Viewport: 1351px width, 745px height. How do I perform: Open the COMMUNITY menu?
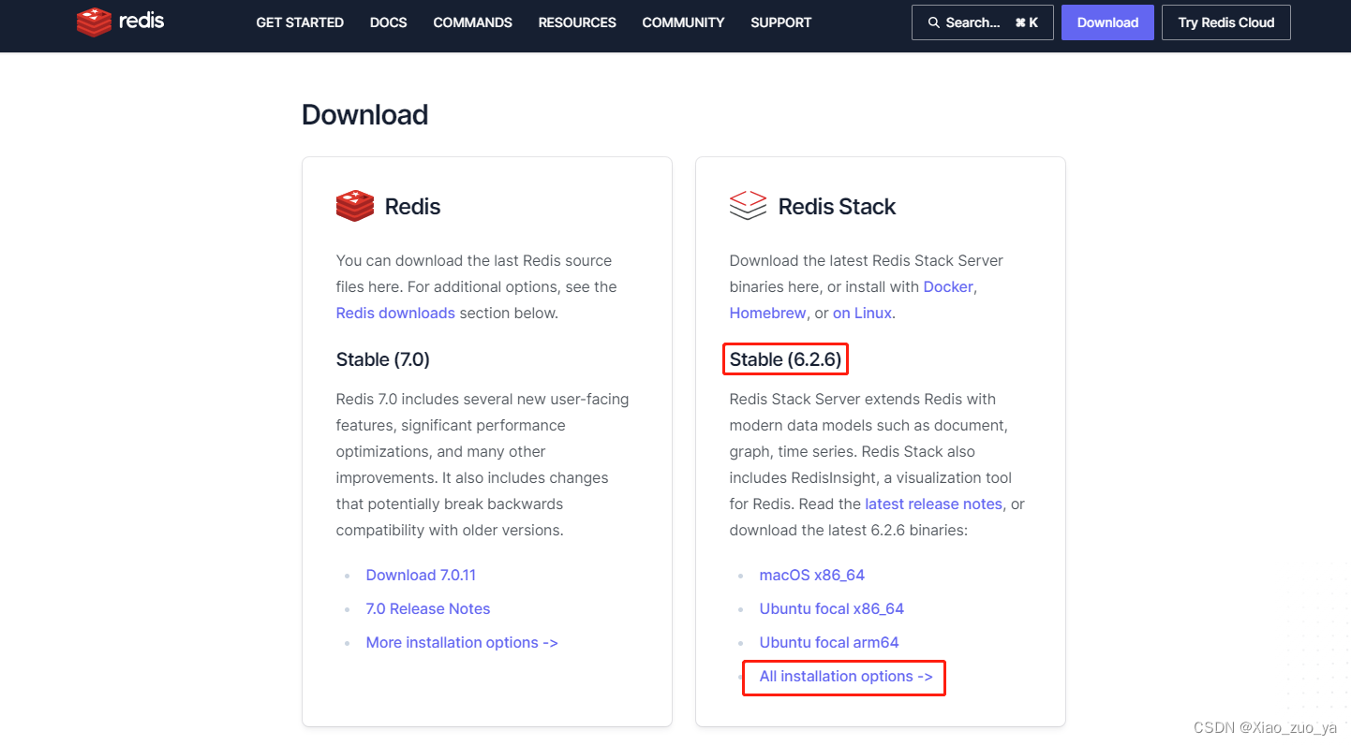683,22
